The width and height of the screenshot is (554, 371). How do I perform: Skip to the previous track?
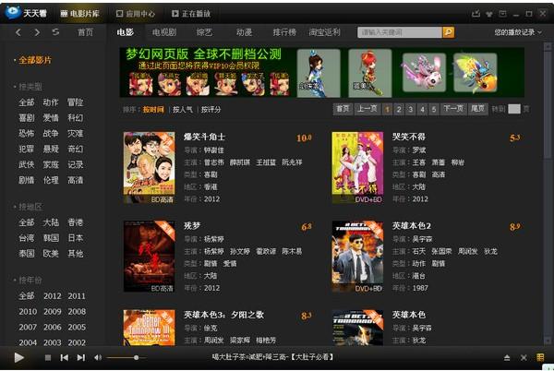click(x=65, y=357)
